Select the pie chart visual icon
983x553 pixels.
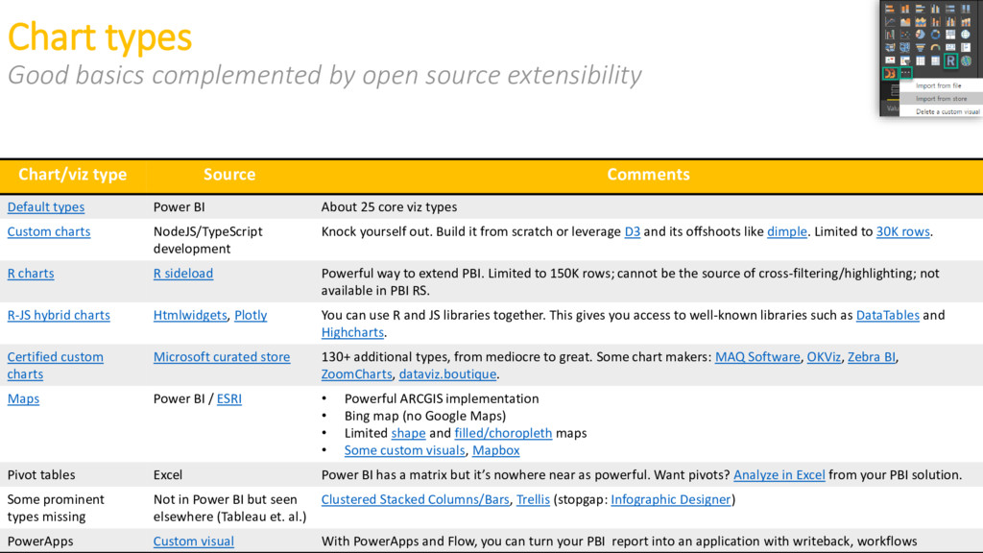point(921,35)
